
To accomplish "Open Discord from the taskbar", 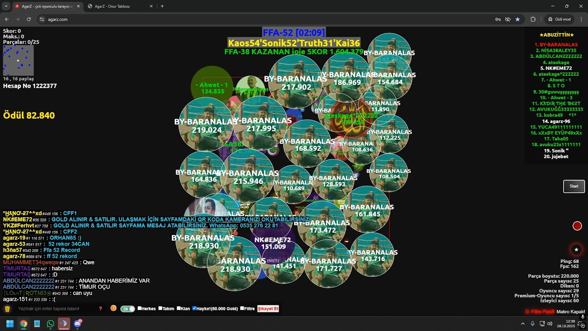I will tap(78, 324).
